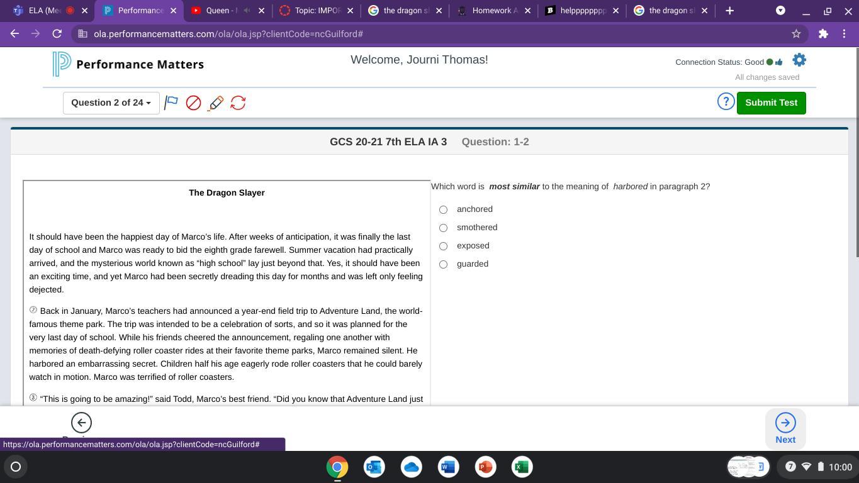Open the blue question mark help
This screenshot has width=859, height=483.
click(726, 102)
